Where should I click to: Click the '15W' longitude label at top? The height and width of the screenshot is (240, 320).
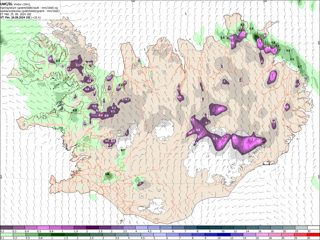coord(265,1)
